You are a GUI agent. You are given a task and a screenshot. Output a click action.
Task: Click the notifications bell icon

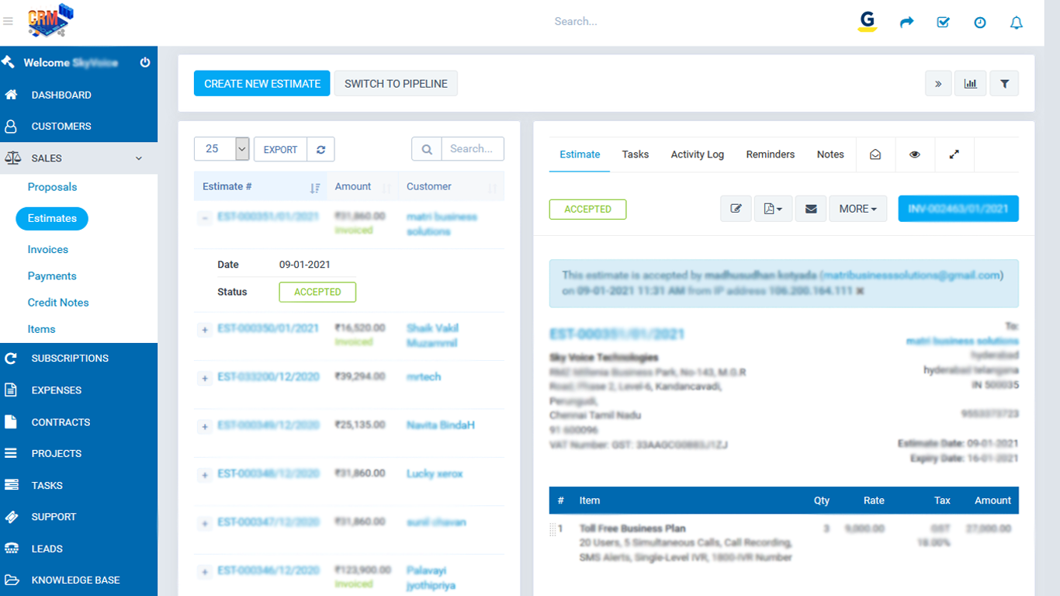point(1017,23)
